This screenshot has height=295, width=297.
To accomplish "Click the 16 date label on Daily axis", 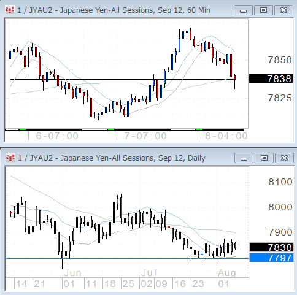I will (x=180, y=284).
